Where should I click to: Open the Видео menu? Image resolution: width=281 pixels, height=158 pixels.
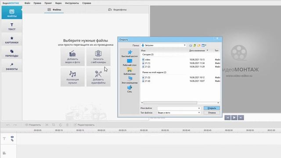click(58, 3)
